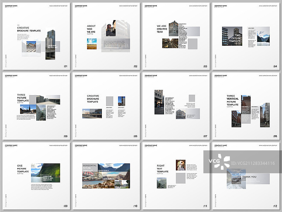Screen dimensions: 282x212
Task: Click the 'About Who We Are' heading
Action: point(91,29)
